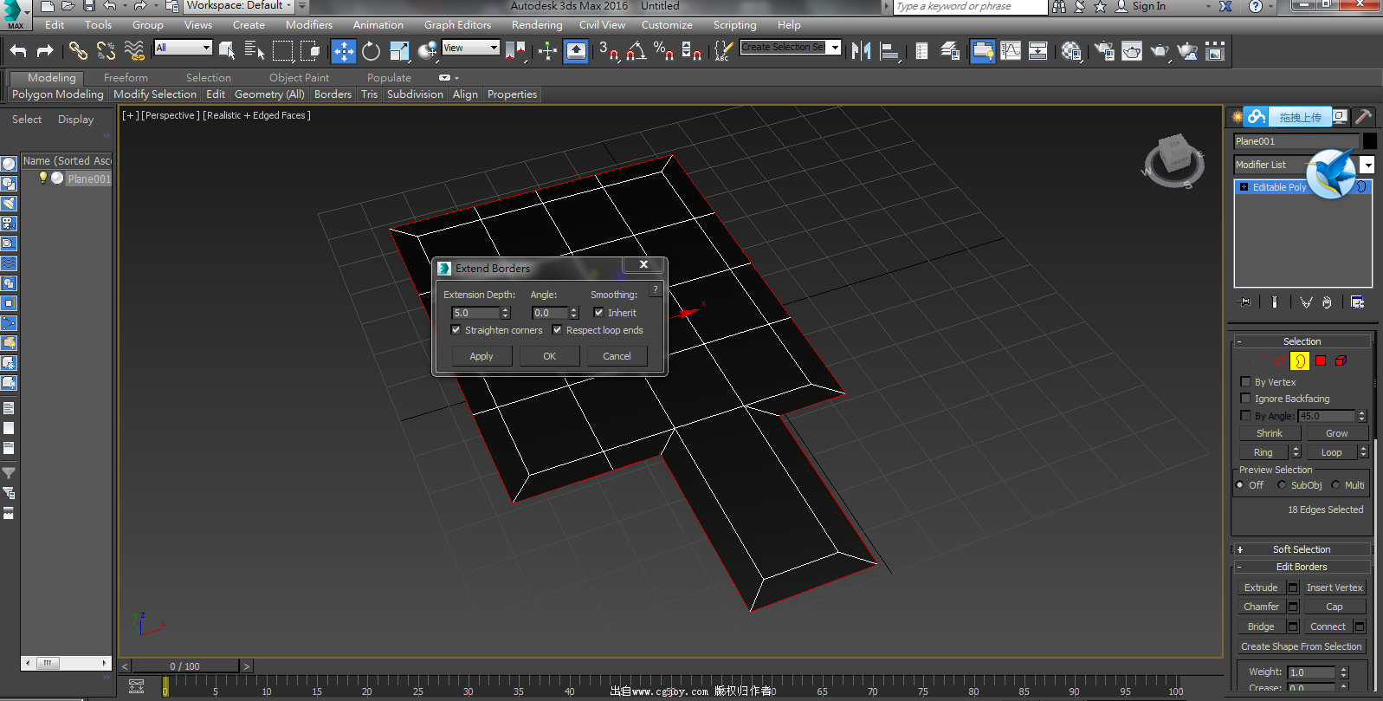Click the Chamfer button
The width and height of the screenshot is (1383, 701).
(x=1261, y=607)
